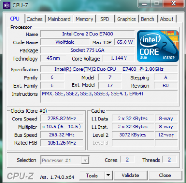This screenshot has width=186, height=183.
Task: Click the instructions list 'MMX, SSE, SSE2...'
Action: 109,96
